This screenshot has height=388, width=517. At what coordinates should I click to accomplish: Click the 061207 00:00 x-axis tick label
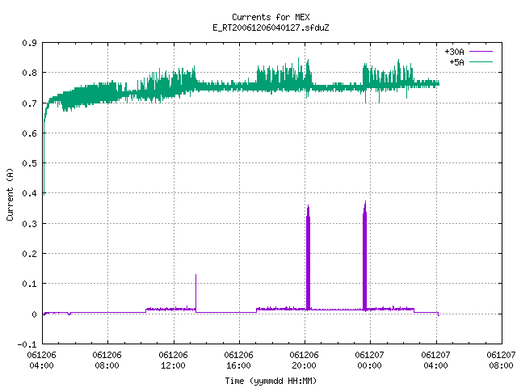point(370,361)
